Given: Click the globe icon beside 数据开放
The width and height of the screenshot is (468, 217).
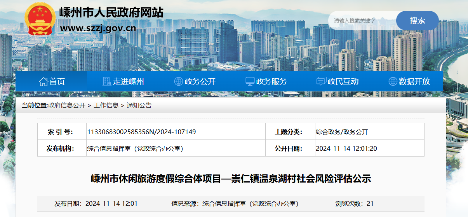Looking at the screenshot, I should [393, 81].
